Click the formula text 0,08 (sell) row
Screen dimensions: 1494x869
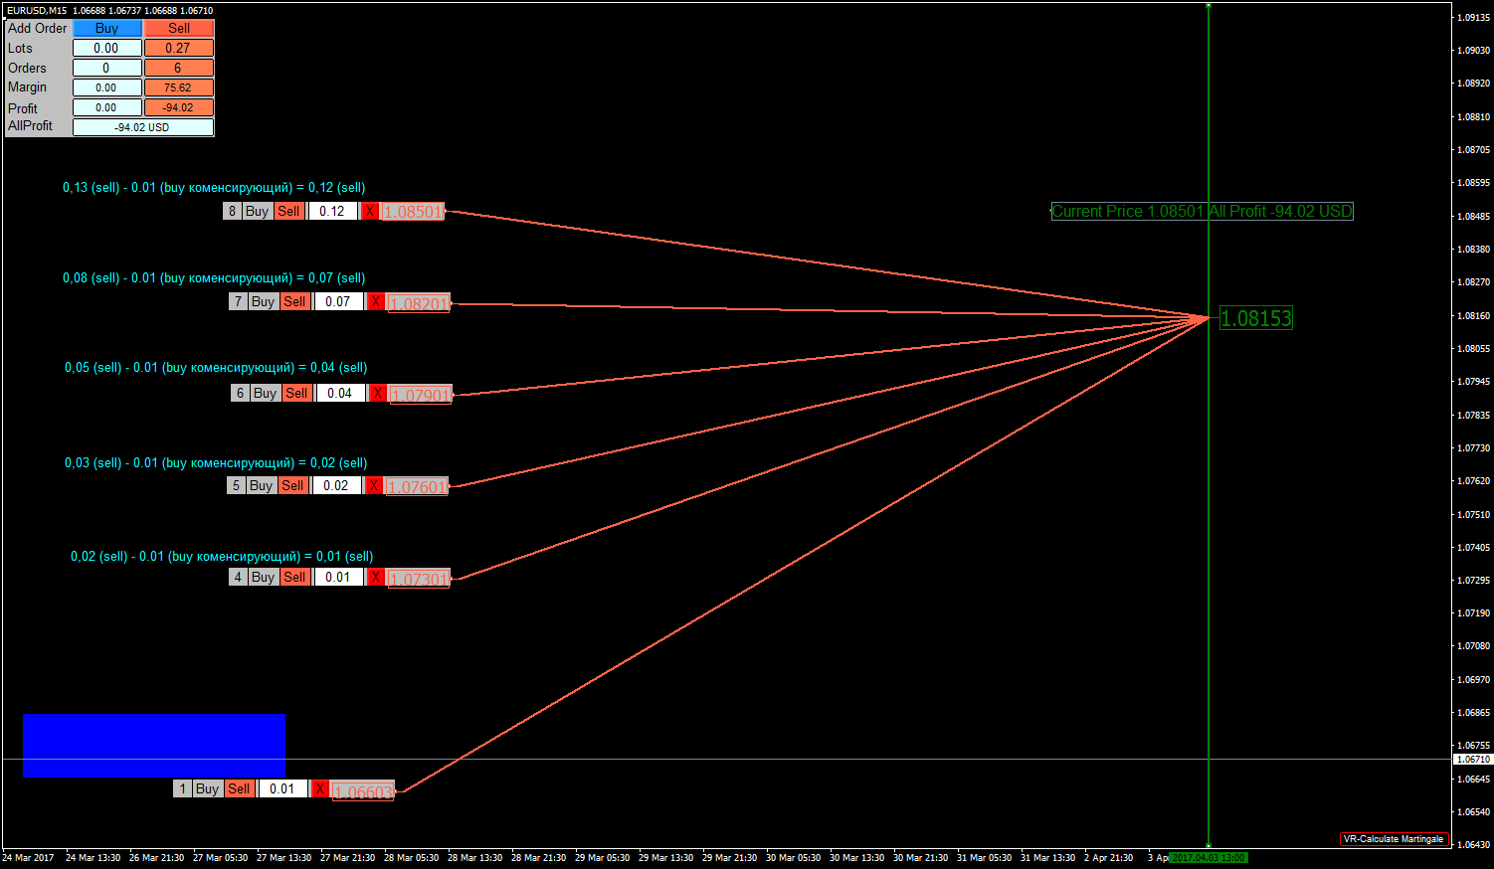214,277
